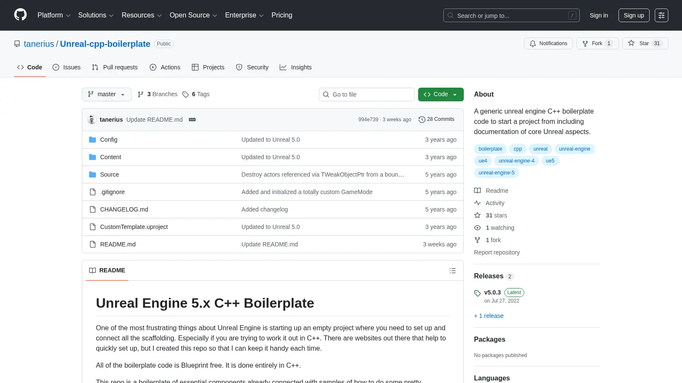Viewport: 682px width, 383px height.
Task: Click tanerius avatar in commit row
Action: coord(92,120)
